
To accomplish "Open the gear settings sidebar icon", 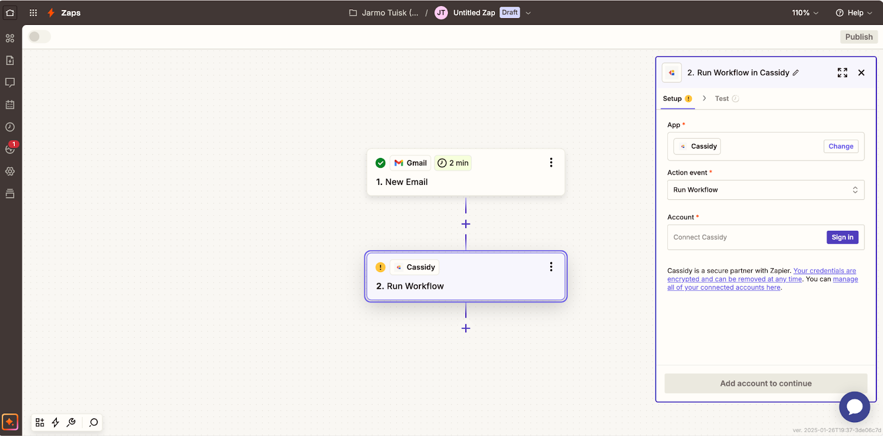I will click(10, 172).
